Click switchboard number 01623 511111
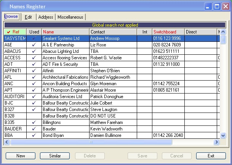Viewport: 232px width, 165px height. pos(166,51)
